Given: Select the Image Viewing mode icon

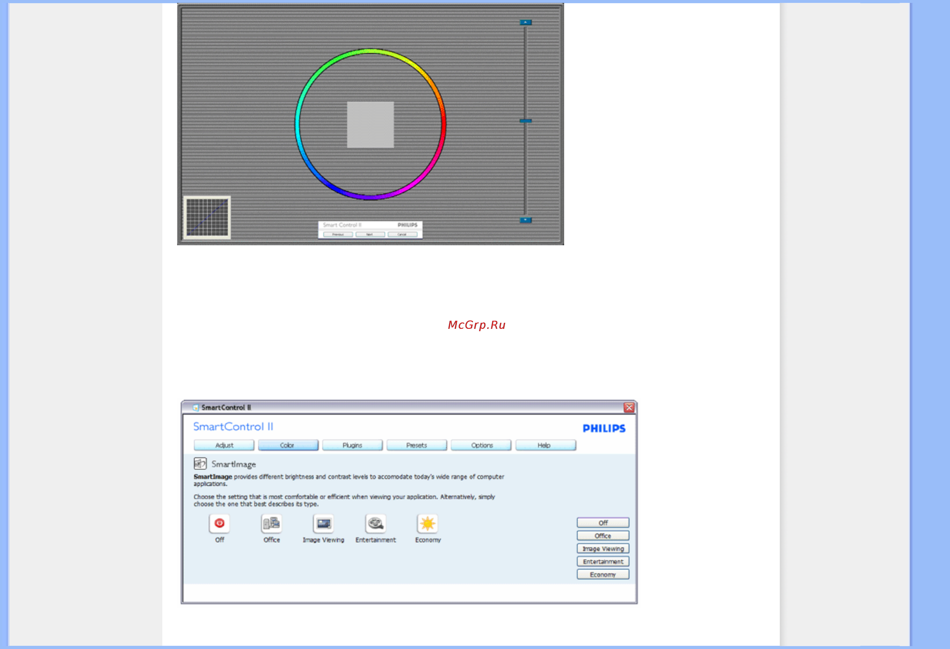Looking at the screenshot, I should 323,524.
